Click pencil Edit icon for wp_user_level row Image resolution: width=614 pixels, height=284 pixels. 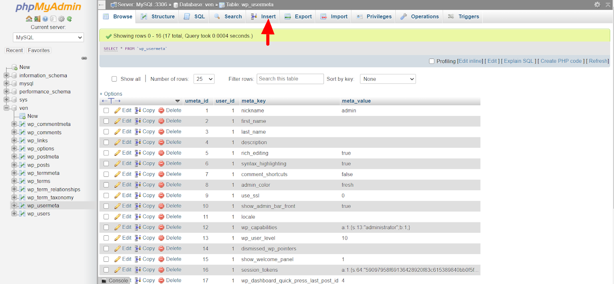tap(117, 238)
